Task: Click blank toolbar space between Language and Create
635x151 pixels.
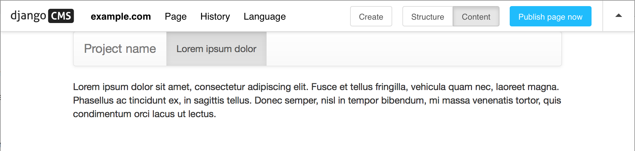Action: [317, 16]
